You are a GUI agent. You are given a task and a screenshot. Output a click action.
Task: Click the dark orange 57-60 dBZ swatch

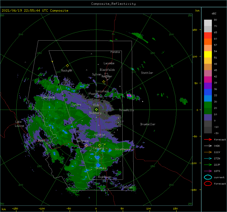pos(208,42)
